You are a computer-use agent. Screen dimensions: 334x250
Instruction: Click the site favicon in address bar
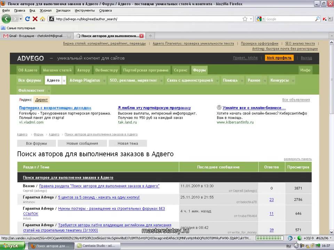tap(51, 19)
